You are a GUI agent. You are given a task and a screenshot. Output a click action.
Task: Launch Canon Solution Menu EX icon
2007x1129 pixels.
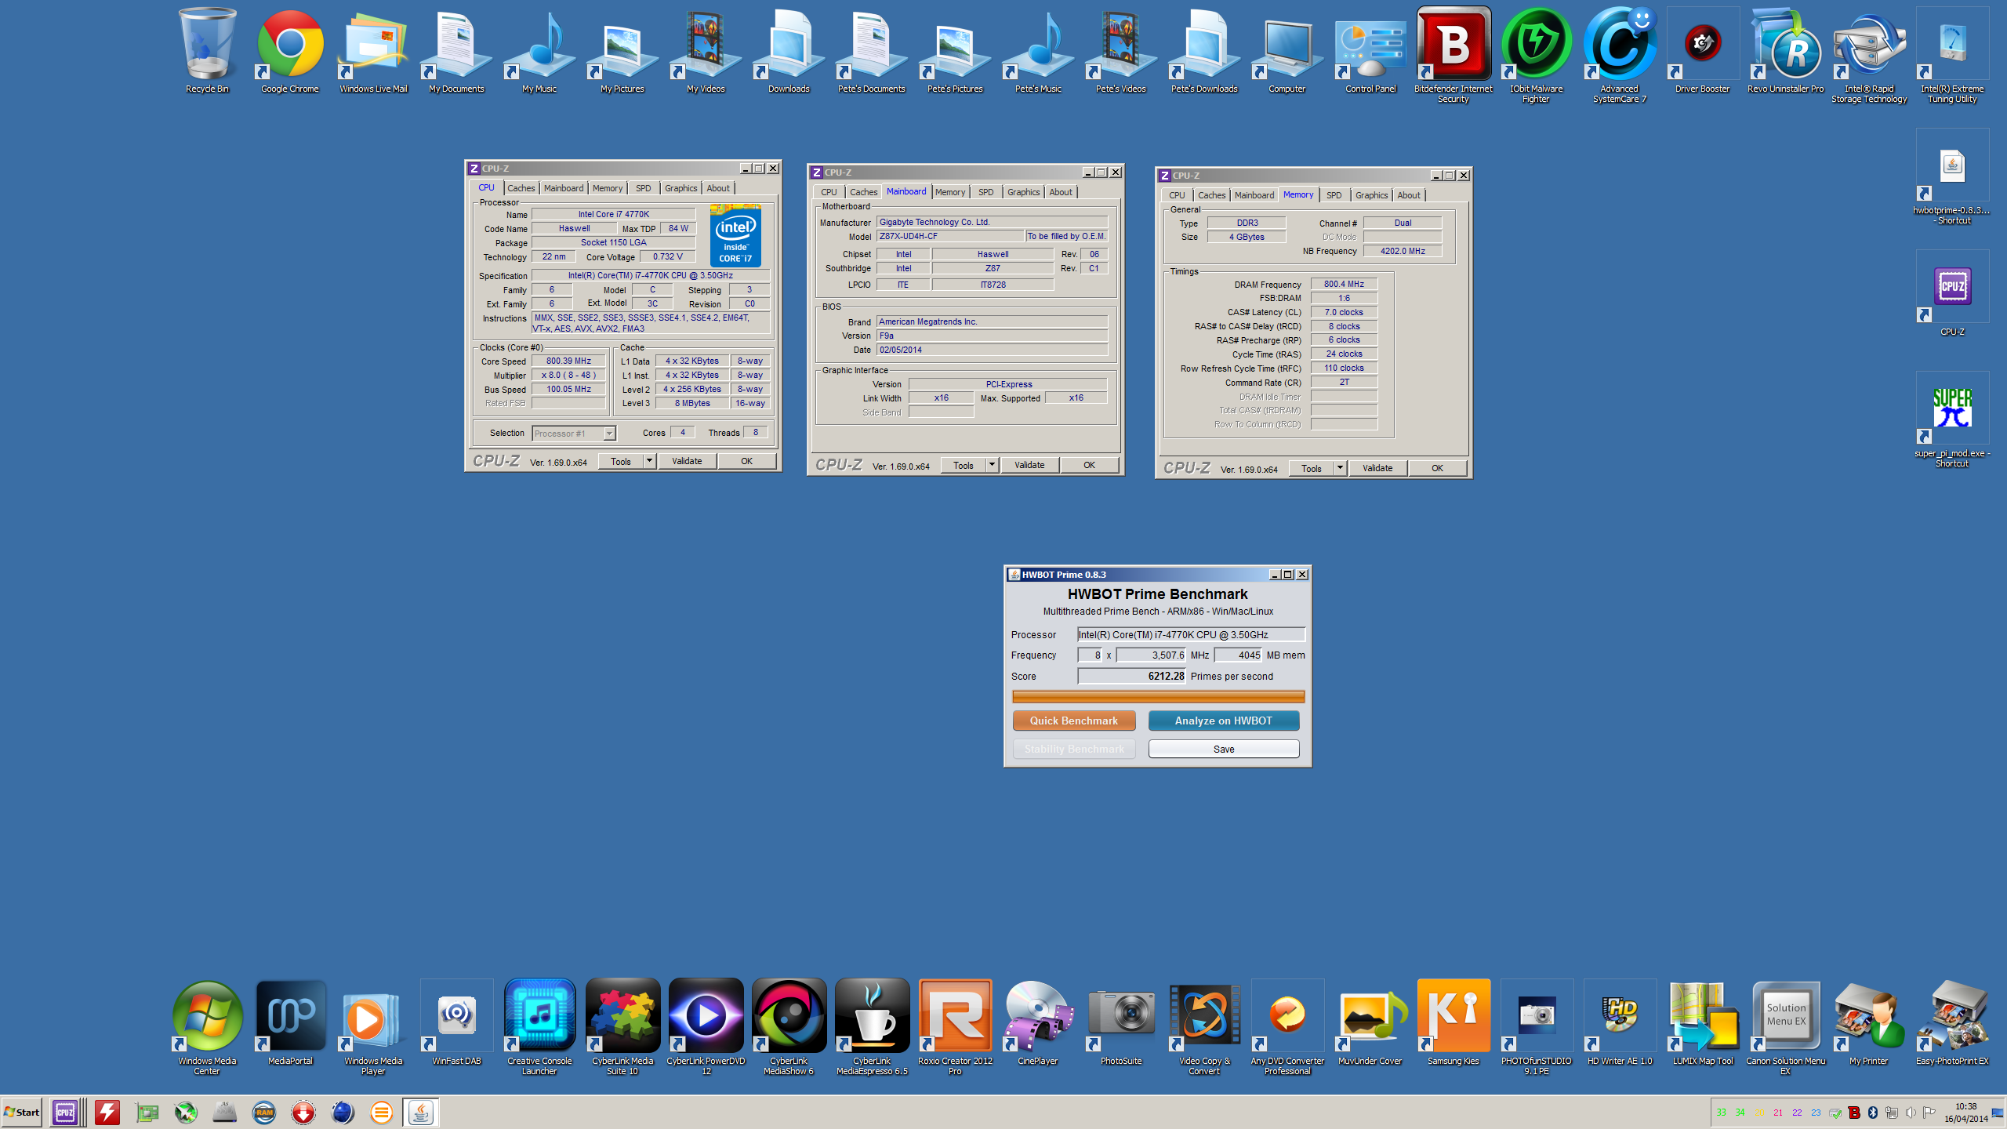[x=1786, y=1027]
